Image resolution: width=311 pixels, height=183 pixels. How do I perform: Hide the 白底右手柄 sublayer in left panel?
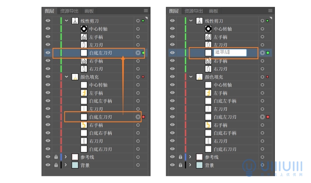[x=48, y=133]
